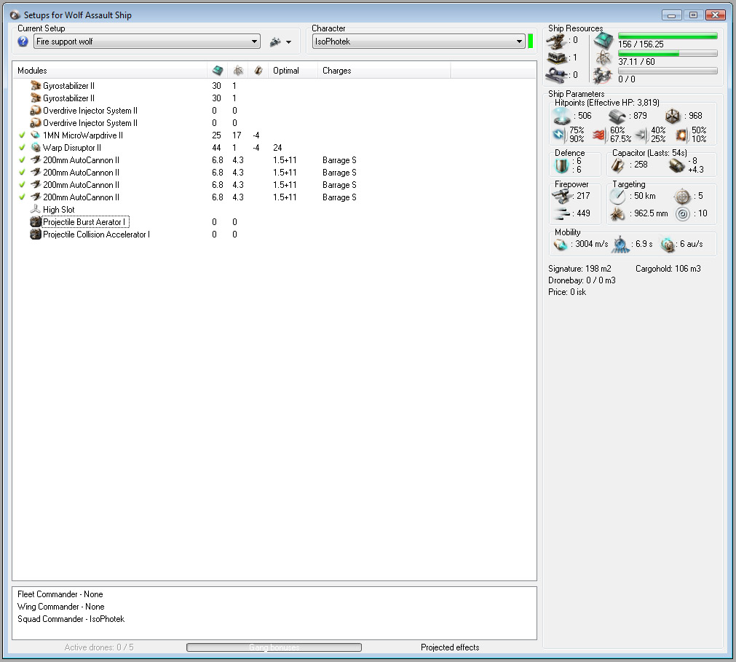Image resolution: width=736 pixels, height=662 pixels.
Task: Click the Modules column header
Action: 32,71
